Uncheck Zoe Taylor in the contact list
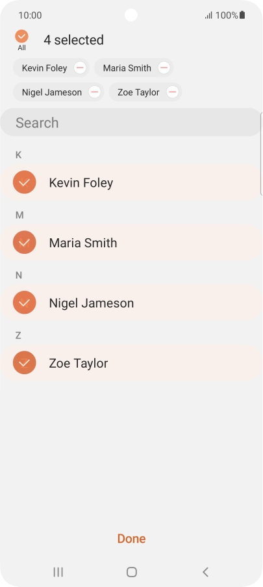Screen dimensions: 263x587 pyautogui.click(x=24, y=362)
